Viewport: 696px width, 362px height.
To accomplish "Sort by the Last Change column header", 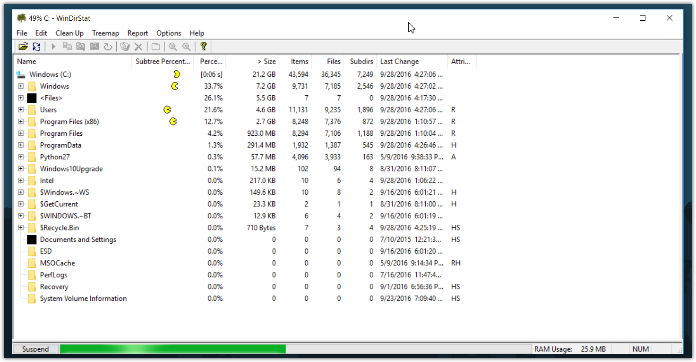I will (x=412, y=61).
